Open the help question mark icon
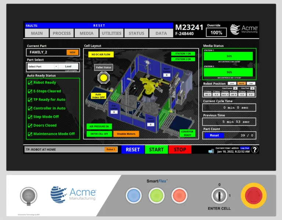This screenshot has width=282, height=220. pos(255,149)
